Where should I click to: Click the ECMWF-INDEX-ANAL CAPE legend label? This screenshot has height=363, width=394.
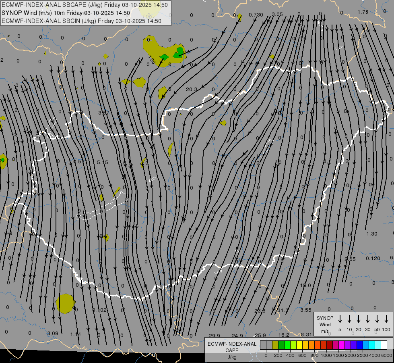pos(231,347)
